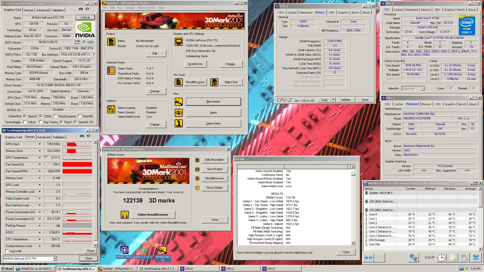
Task: Toggle OpenCL computing checkbox
Action: [x=25, y=116]
